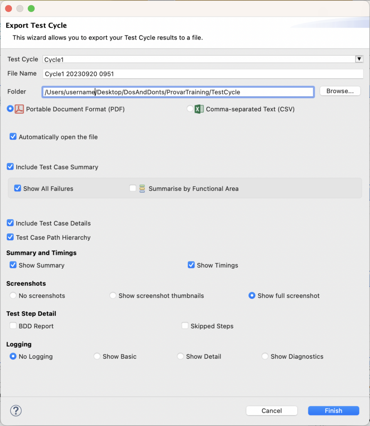The height and width of the screenshot is (426, 370).
Task: Click the Summarise by Functional Area icon
Action: (x=141, y=188)
